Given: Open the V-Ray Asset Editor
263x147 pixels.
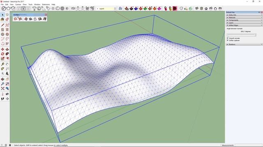Looking at the screenshot, I should coord(4,8).
